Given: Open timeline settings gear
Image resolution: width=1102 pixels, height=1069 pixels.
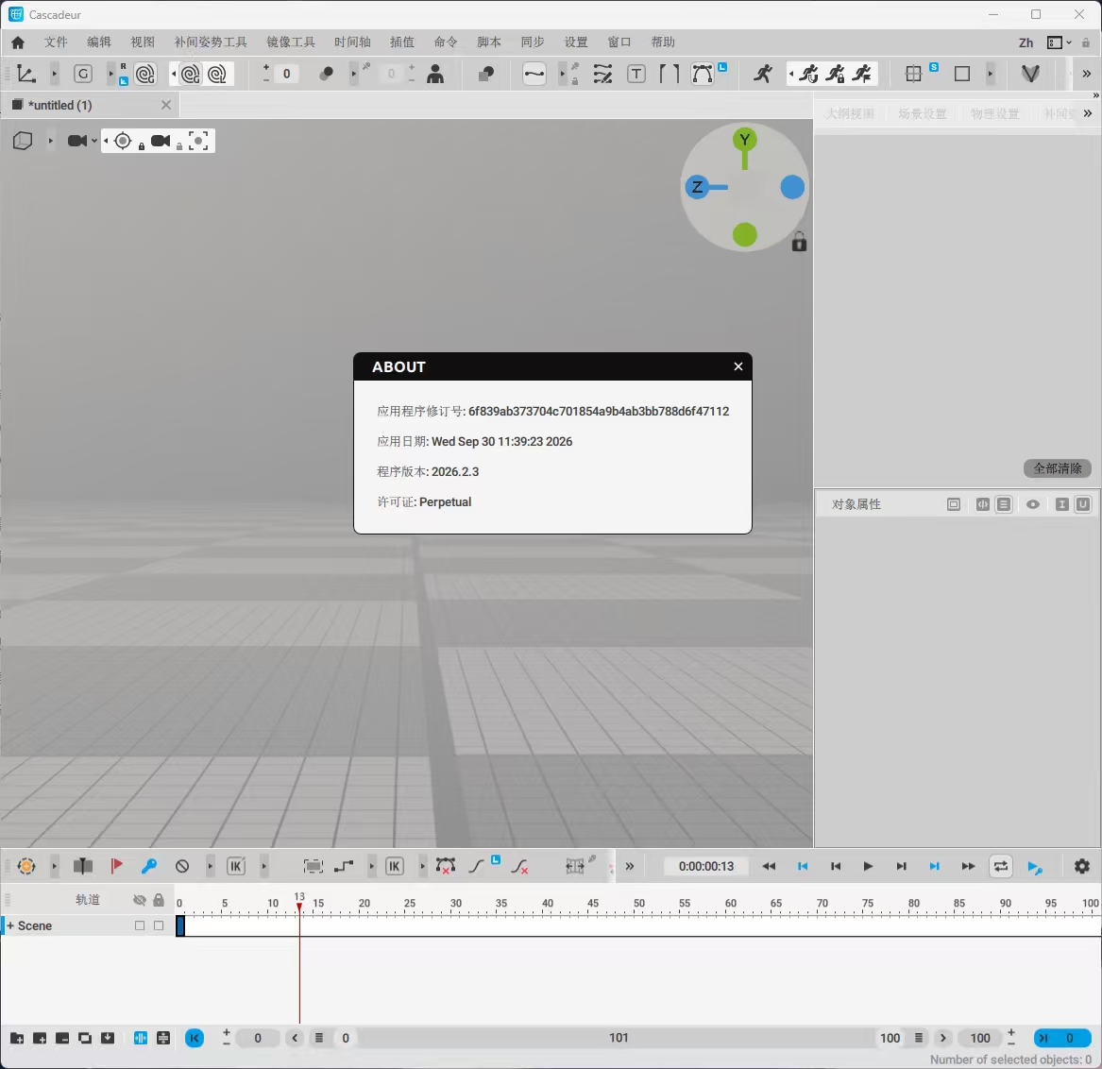Looking at the screenshot, I should (1081, 866).
